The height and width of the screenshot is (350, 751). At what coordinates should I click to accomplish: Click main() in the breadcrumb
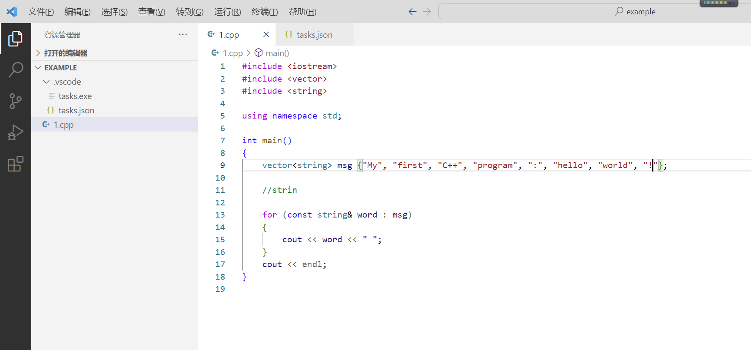coord(277,53)
